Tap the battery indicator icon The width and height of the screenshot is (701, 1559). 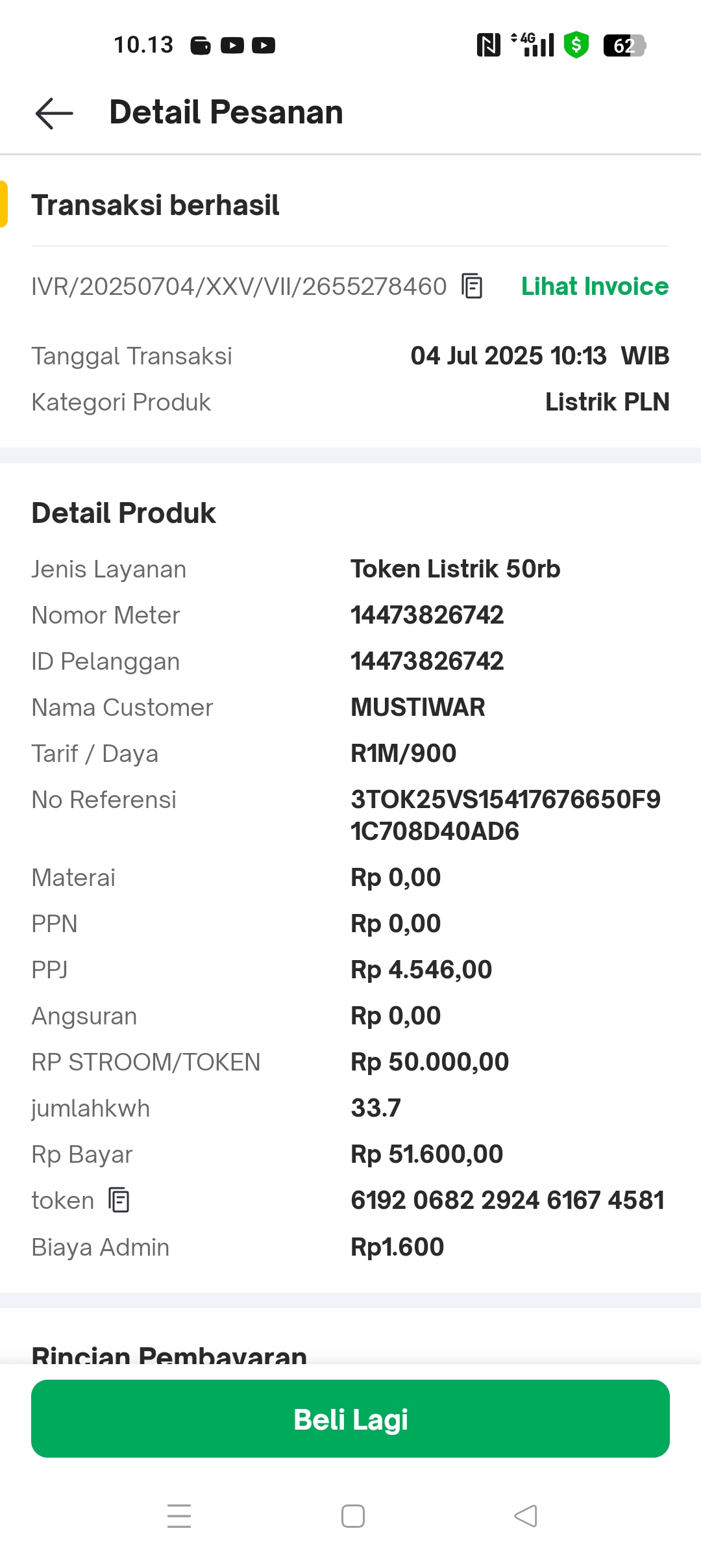pyautogui.click(x=624, y=45)
